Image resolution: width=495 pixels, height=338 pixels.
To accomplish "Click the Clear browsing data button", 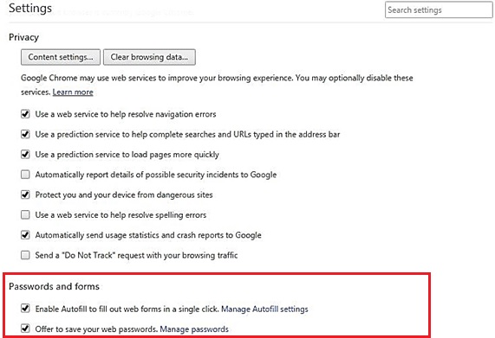I will [149, 57].
